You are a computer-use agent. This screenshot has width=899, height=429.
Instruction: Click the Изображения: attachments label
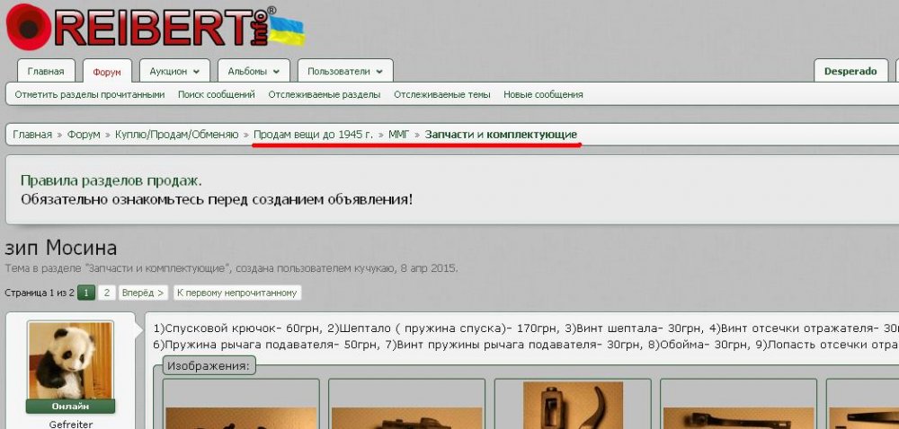[209, 365]
